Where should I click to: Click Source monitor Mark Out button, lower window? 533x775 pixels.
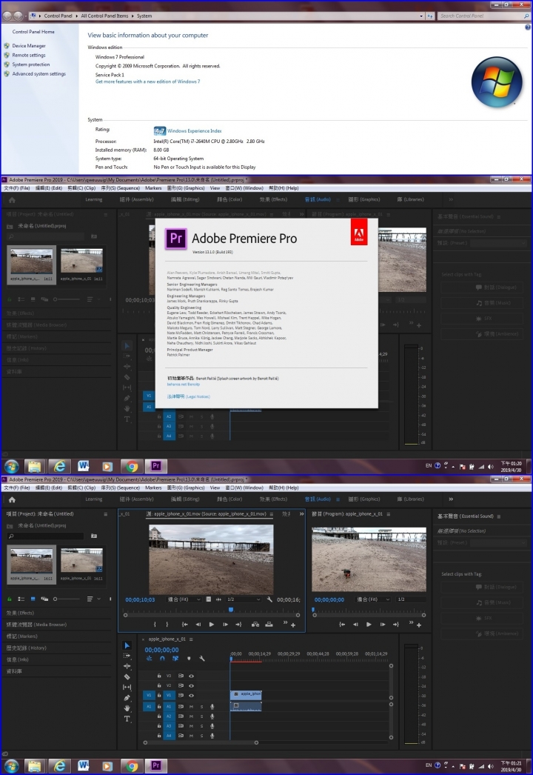(x=167, y=625)
